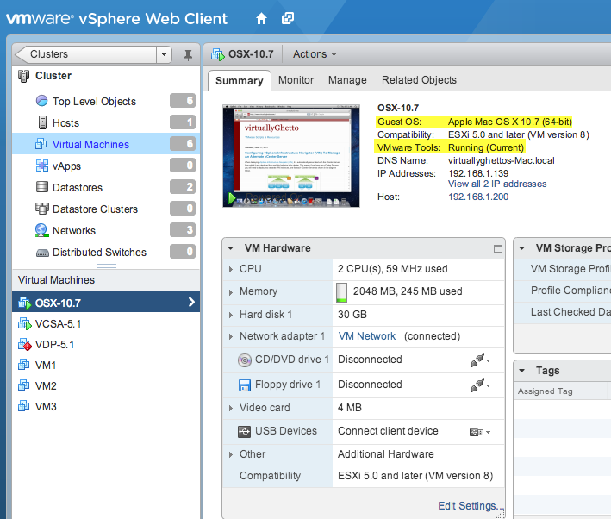Select Networks in the navigator

tap(106, 230)
